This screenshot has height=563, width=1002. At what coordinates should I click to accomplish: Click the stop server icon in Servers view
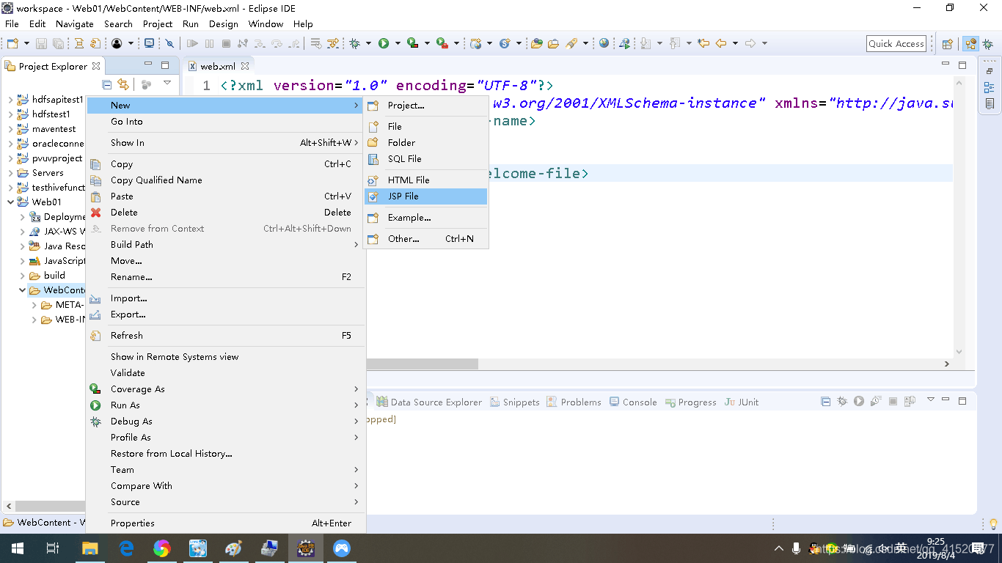[893, 402]
